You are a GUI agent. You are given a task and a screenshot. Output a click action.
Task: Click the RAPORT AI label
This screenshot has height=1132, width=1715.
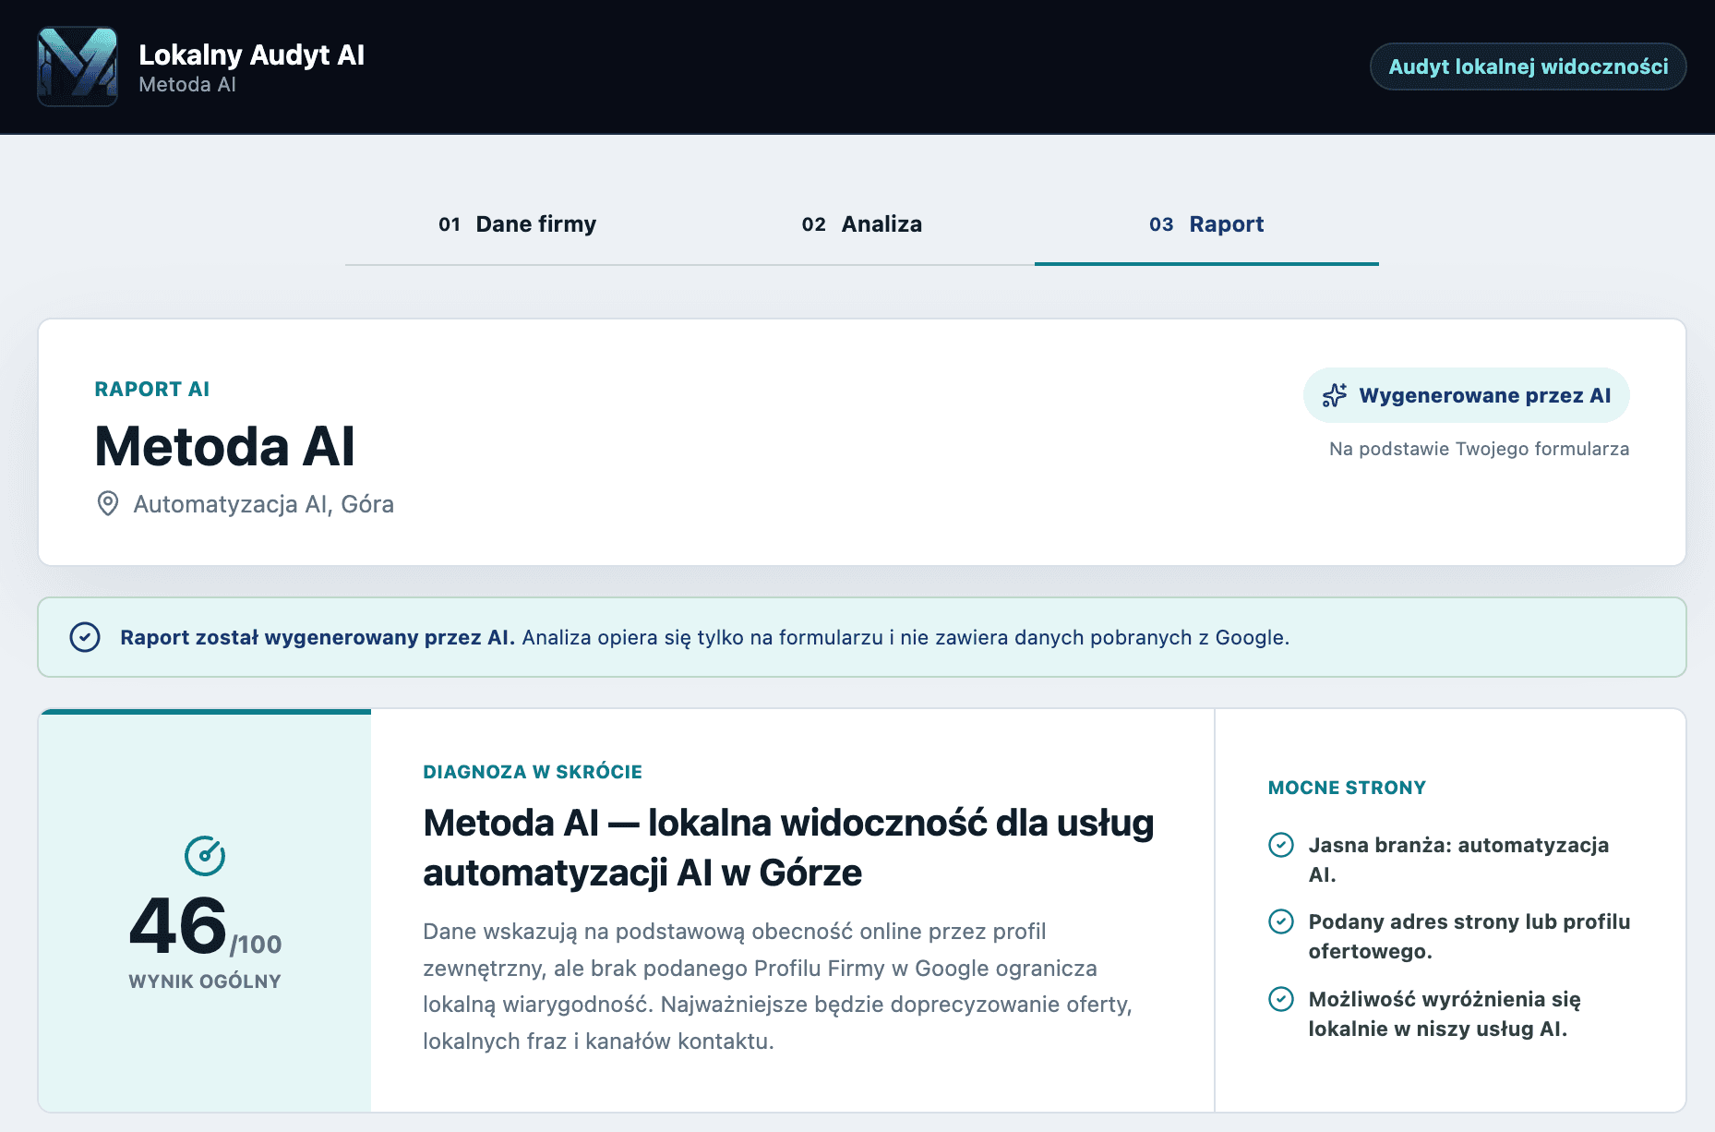(x=152, y=390)
